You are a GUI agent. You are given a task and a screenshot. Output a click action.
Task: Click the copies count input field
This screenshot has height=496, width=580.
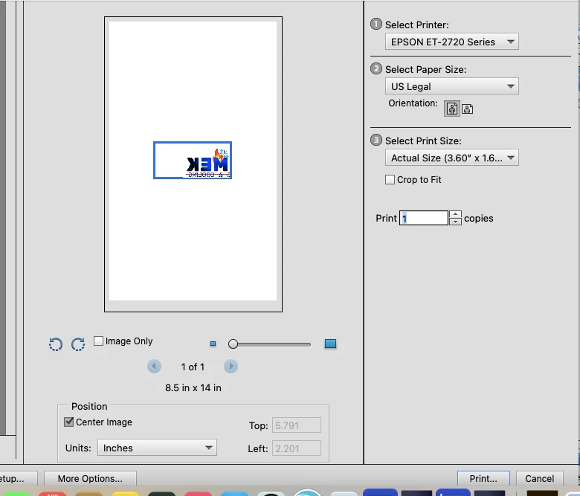tap(424, 218)
